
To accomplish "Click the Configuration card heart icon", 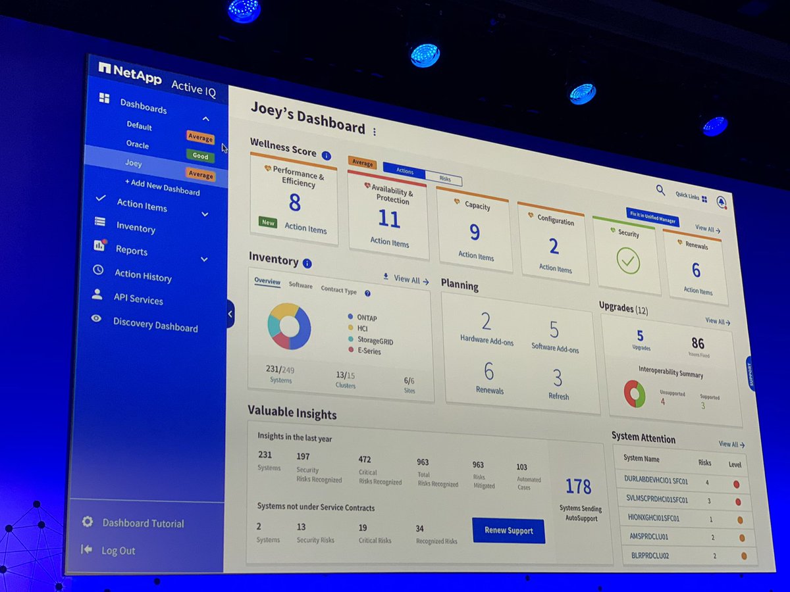I will pyautogui.click(x=529, y=215).
